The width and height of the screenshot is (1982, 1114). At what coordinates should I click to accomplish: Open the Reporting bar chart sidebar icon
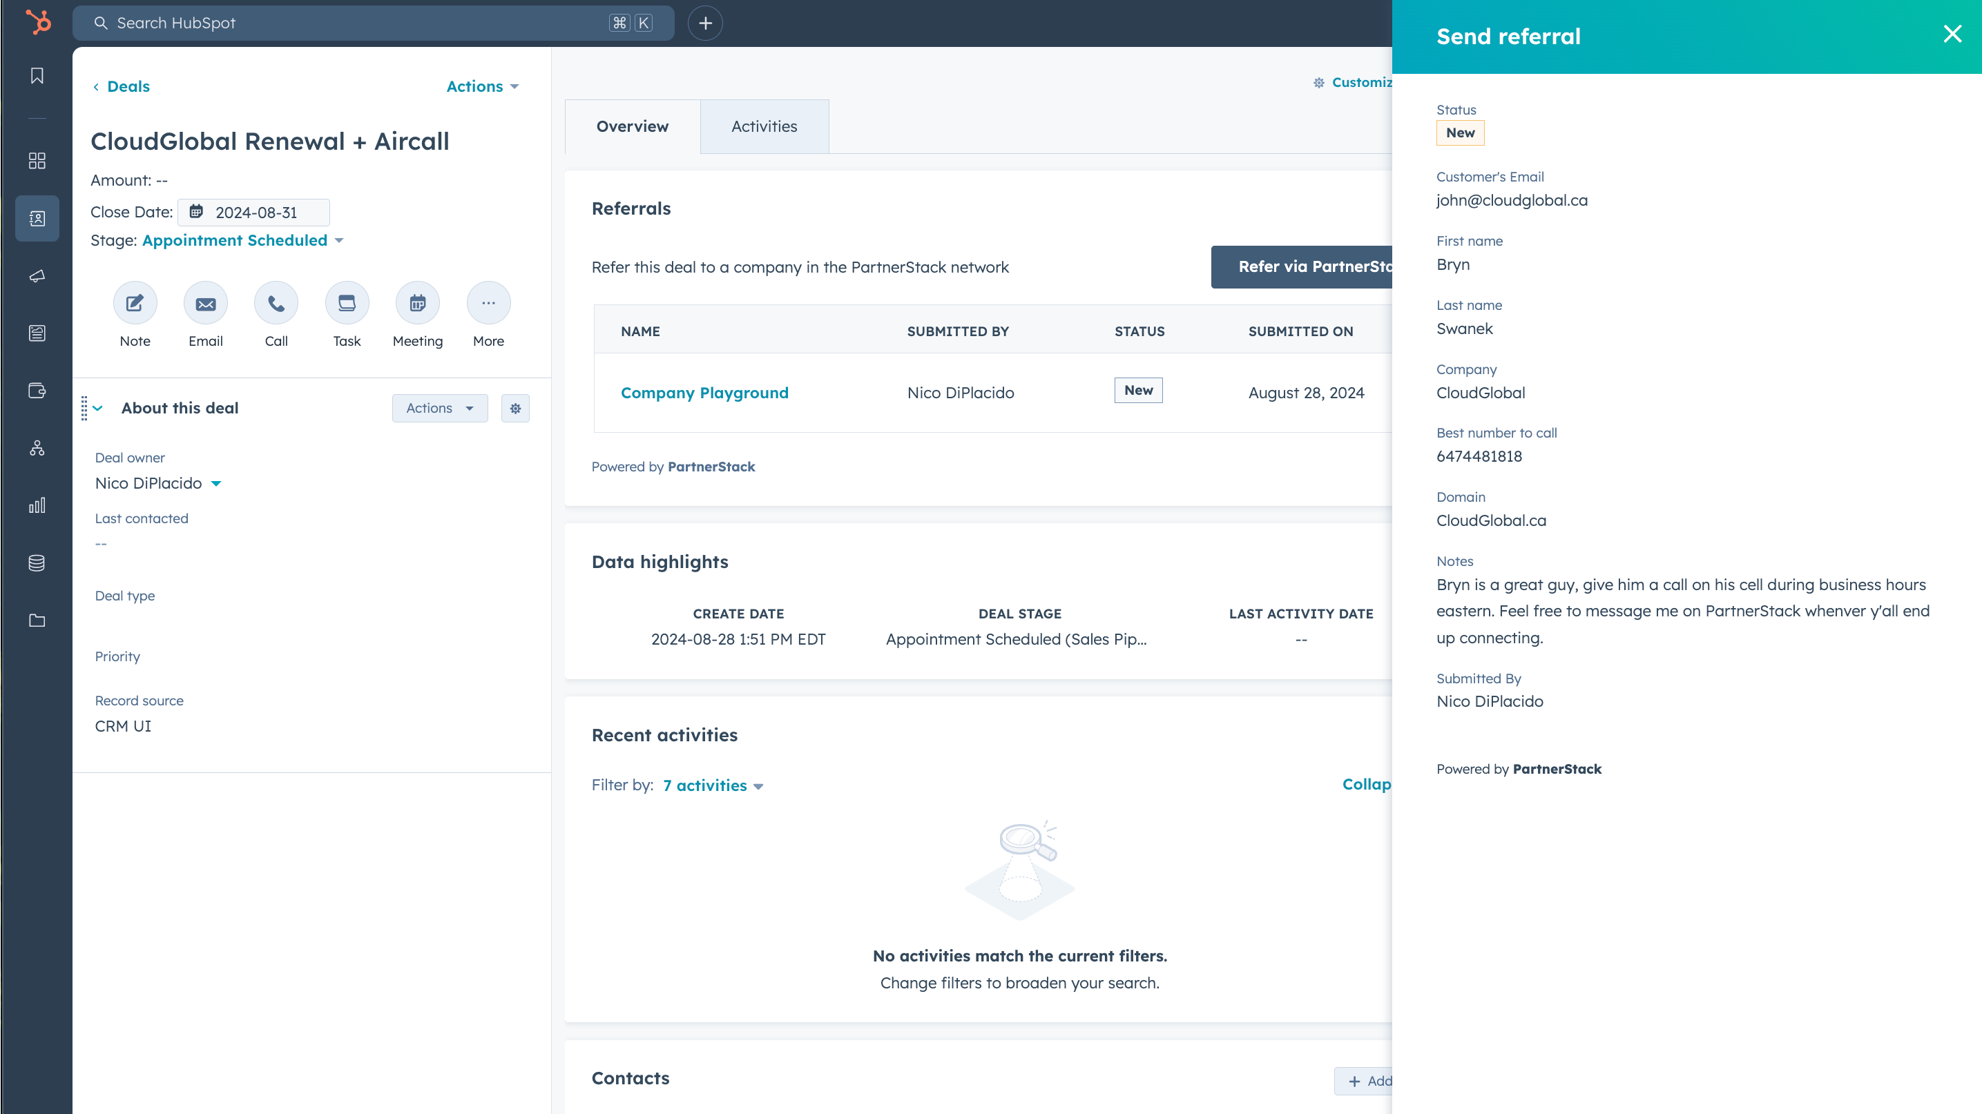click(37, 505)
